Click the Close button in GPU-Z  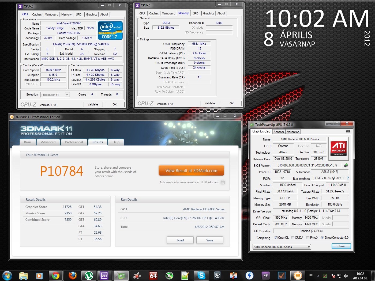[341, 246]
